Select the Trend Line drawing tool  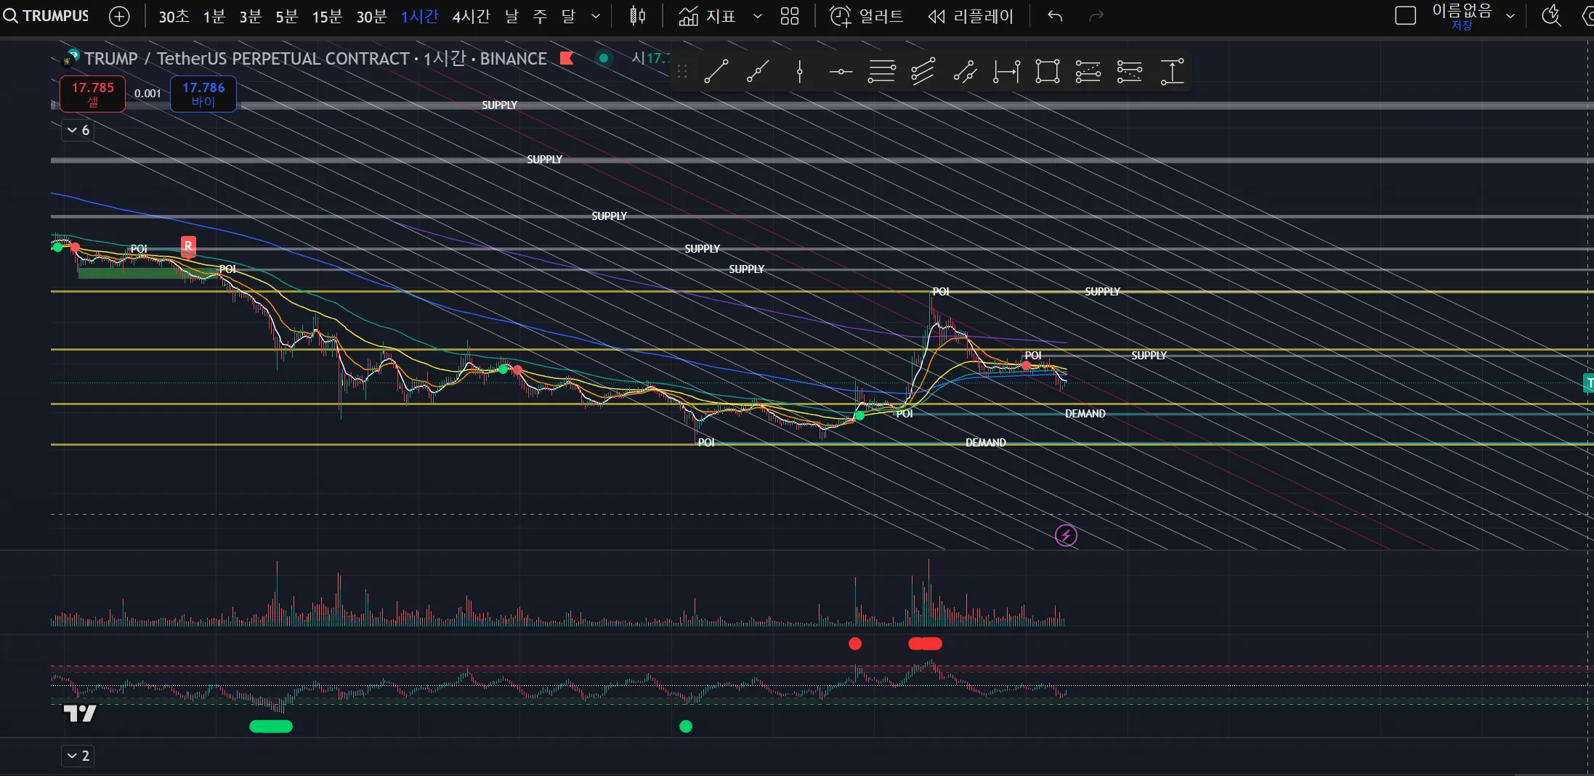[716, 72]
